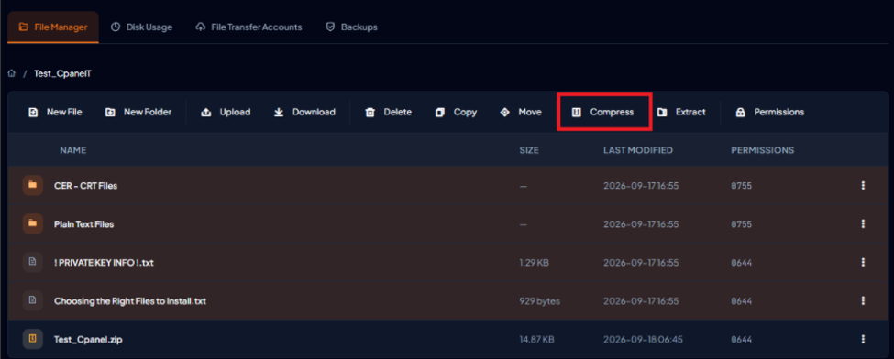This screenshot has height=359, width=894.
Task: Click the Delete trash icon
Action: 370,113
